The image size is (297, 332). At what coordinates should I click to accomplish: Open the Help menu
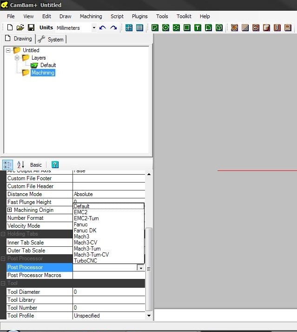pos(205,16)
